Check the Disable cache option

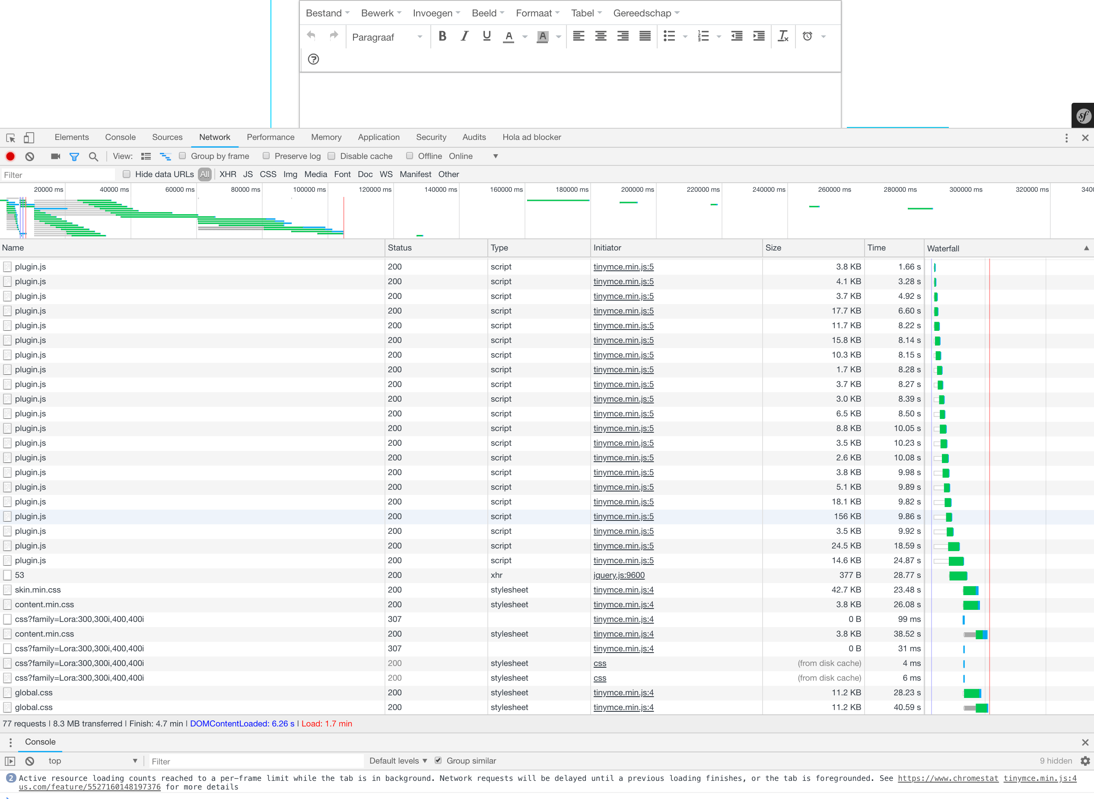(331, 156)
